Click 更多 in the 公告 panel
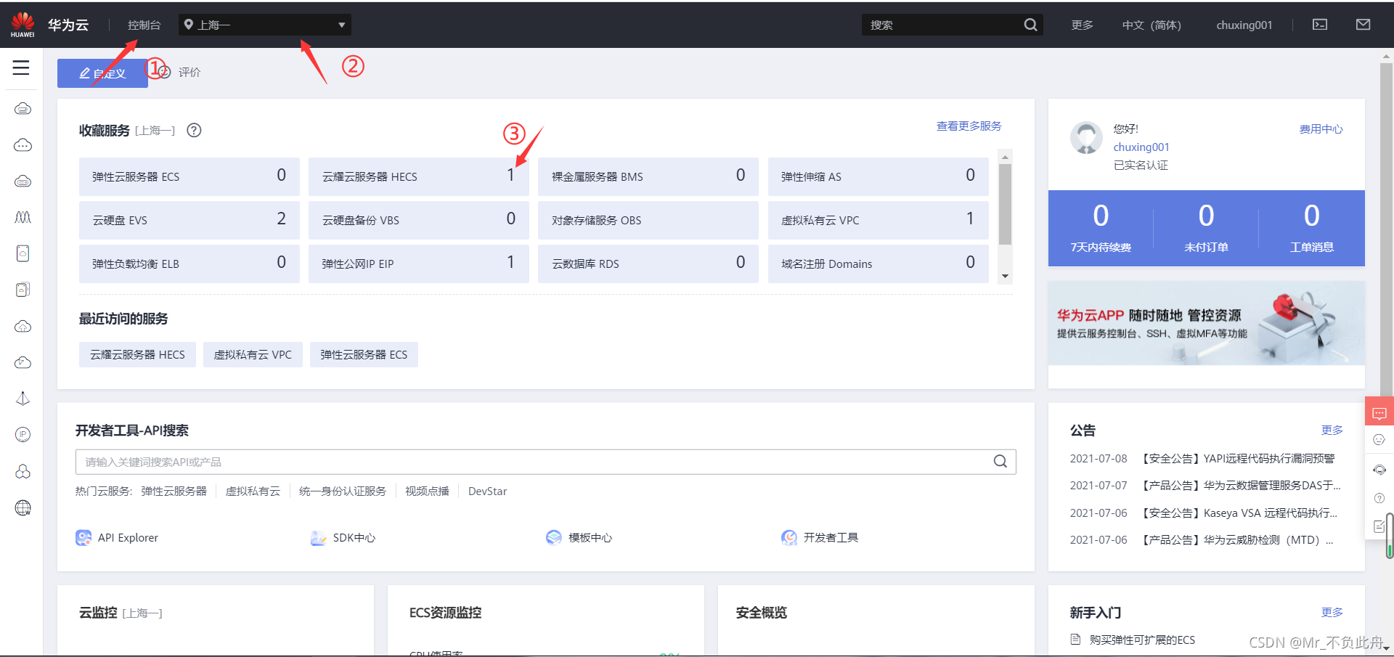Image resolution: width=1394 pixels, height=657 pixels. 1332,430
